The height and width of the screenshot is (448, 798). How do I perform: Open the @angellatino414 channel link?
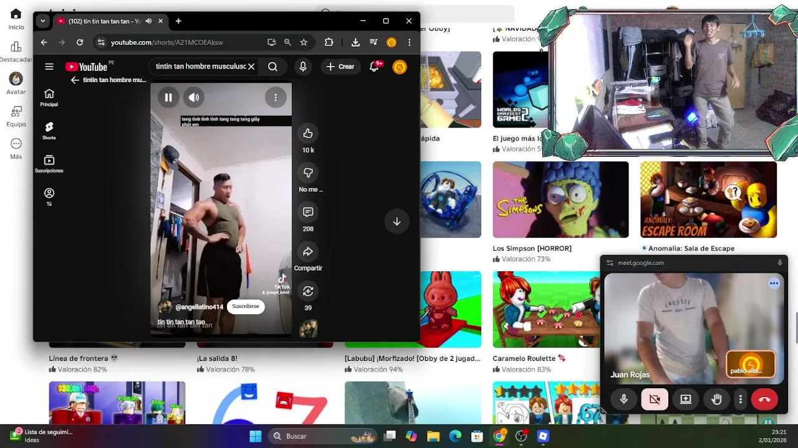[199, 307]
